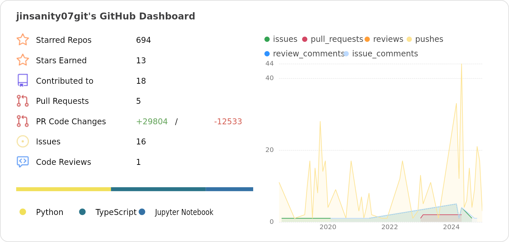This screenshot has width=509, height=242.
Task: Click the Issues circle icon
Action: 23,141
